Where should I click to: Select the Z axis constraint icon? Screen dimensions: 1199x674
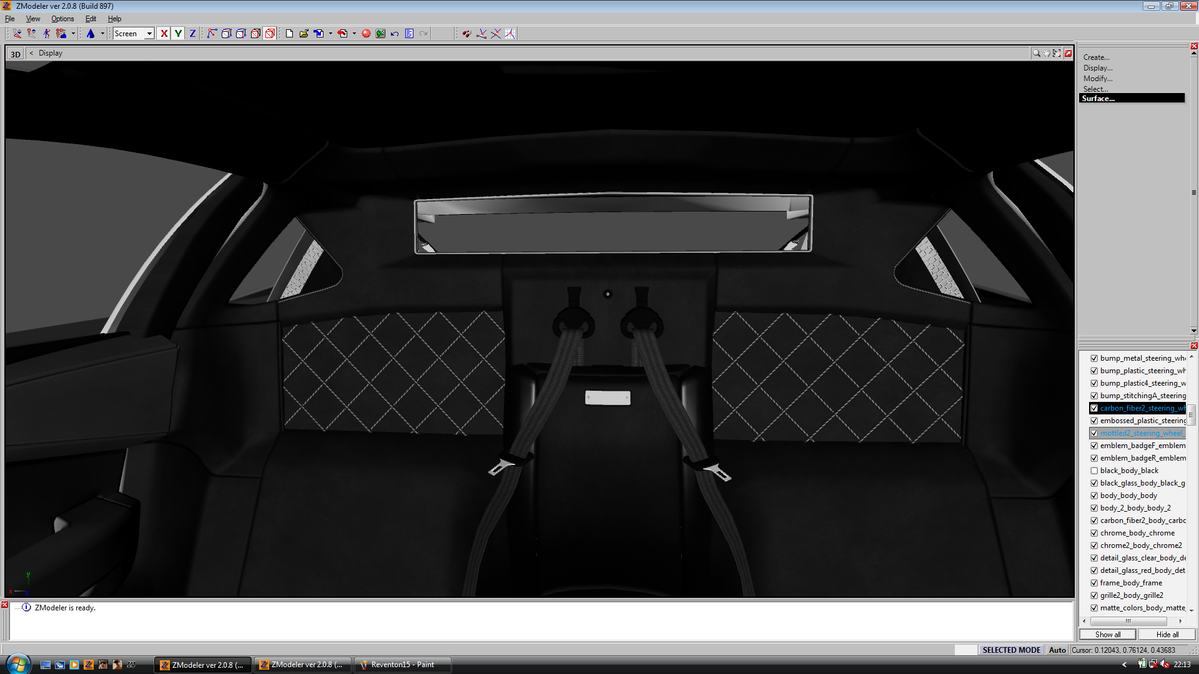pos(192,33)
